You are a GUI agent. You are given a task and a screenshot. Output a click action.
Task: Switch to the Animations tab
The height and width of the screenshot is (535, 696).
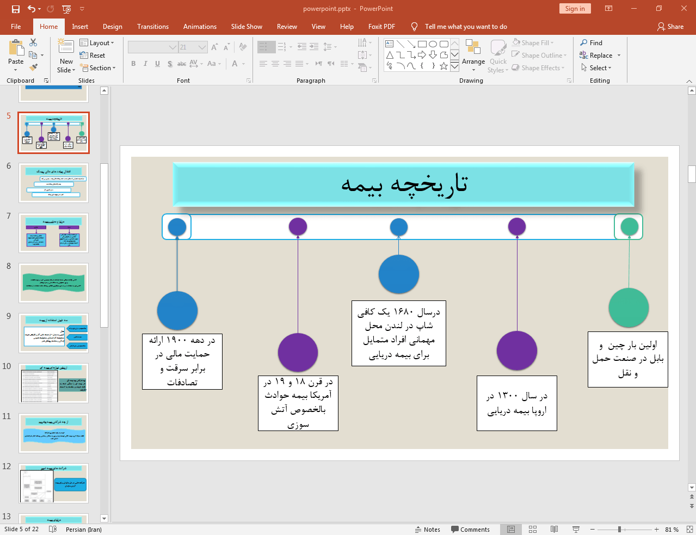coord(200,27)
